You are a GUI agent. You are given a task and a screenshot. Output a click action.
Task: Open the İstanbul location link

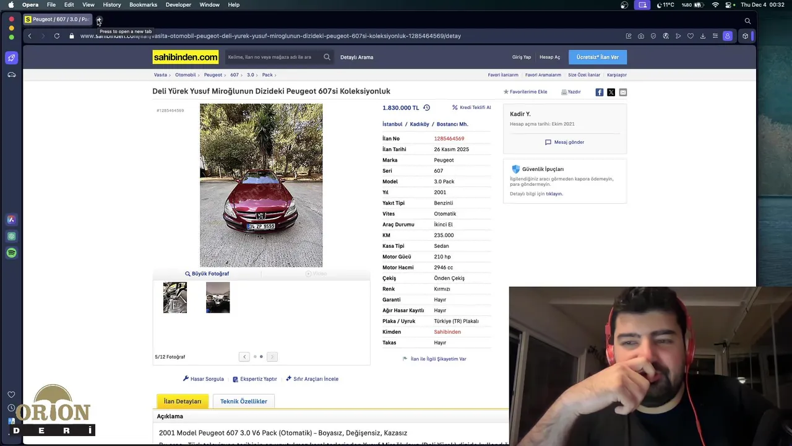point(392,124)
